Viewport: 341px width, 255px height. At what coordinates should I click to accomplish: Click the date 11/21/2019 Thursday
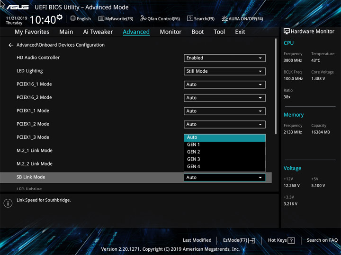[x=17, y=20]
